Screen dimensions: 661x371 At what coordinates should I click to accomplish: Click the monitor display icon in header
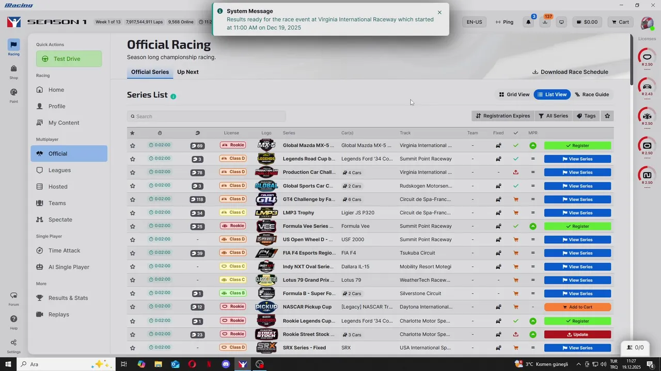point(561,22)
